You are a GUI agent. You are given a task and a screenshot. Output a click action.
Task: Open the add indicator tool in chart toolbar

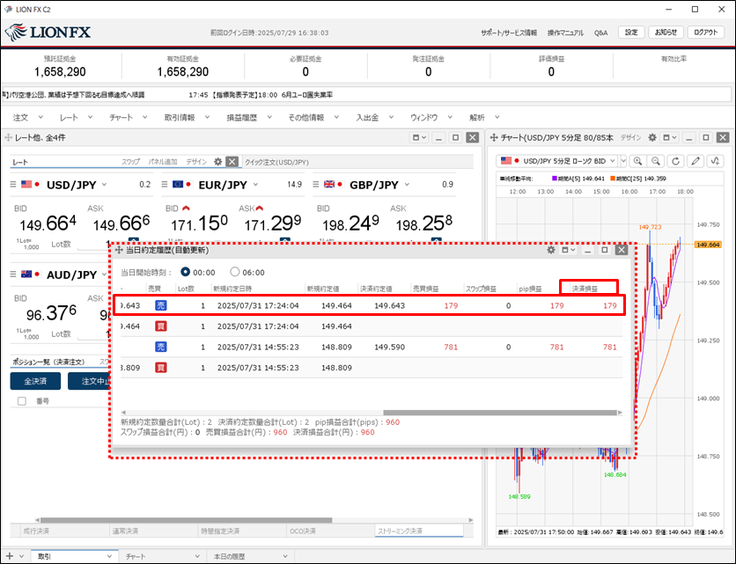click(x=716, y=161)
